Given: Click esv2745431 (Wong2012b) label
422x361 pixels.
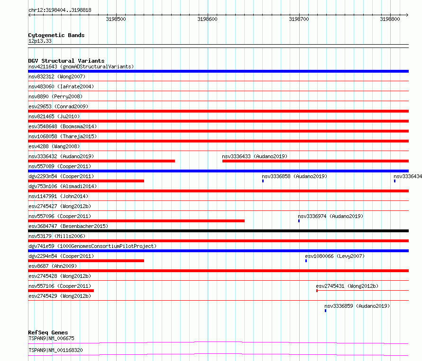Looking at the screenshot, I should pyautogui.click(x=347, y=286).
